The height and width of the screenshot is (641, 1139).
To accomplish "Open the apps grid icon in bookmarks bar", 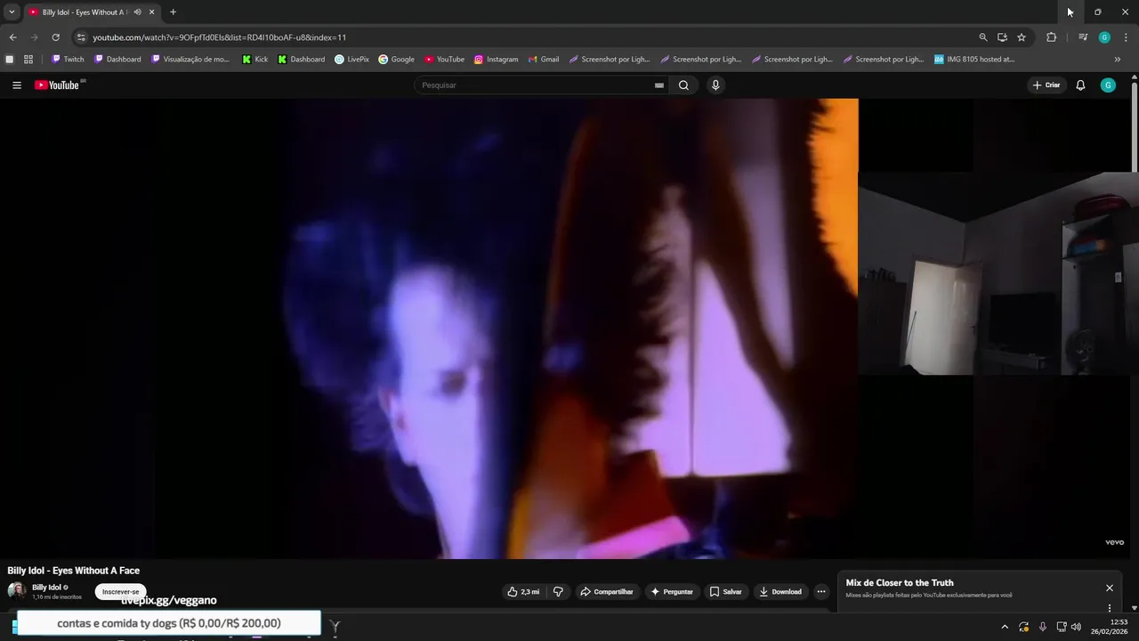I will tap(28, 60).
